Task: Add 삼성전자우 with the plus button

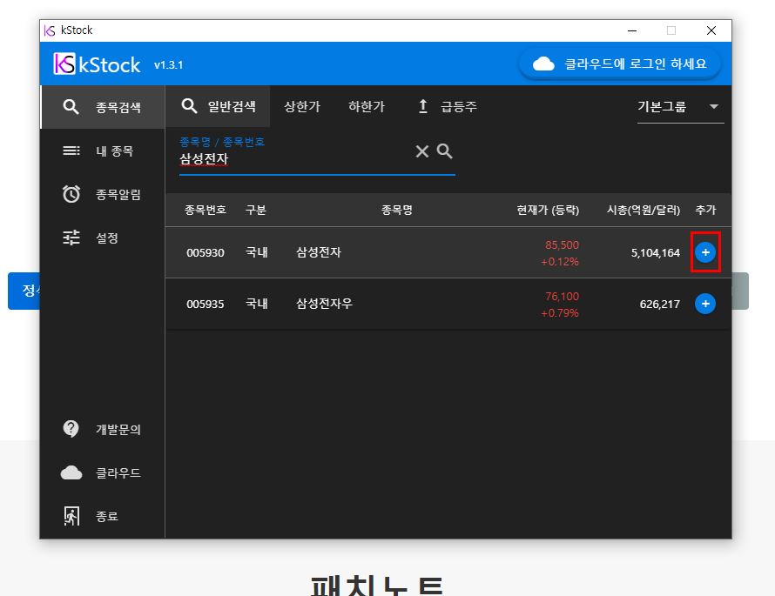Action: point(705,304)
